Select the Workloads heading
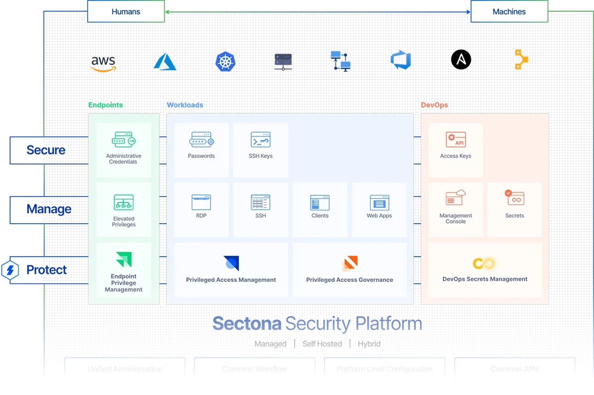Screen dimensions: 594x395 point(185,105)
